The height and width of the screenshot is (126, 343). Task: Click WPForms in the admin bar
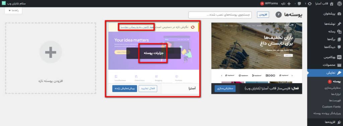click(271, 3)
